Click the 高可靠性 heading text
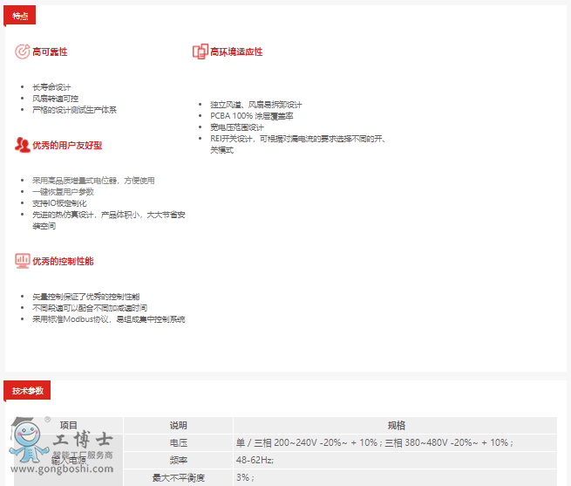This screenshot has height=486, width=571. [50, 52]
